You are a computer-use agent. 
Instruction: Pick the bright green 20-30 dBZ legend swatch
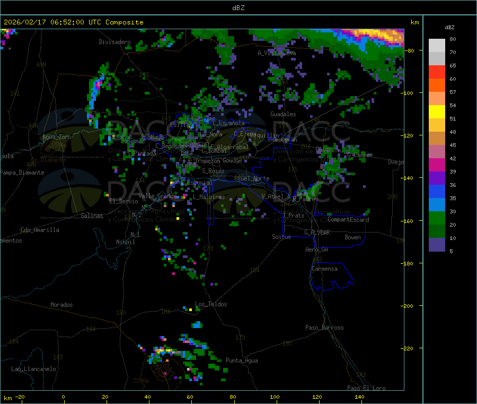tap(437, 218)
